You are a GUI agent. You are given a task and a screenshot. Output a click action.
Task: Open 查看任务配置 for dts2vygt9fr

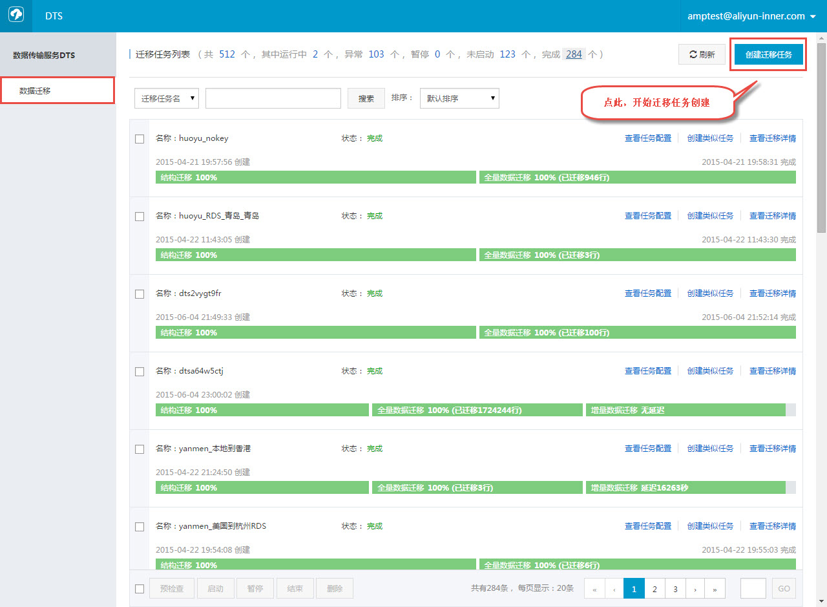(648, 293)
